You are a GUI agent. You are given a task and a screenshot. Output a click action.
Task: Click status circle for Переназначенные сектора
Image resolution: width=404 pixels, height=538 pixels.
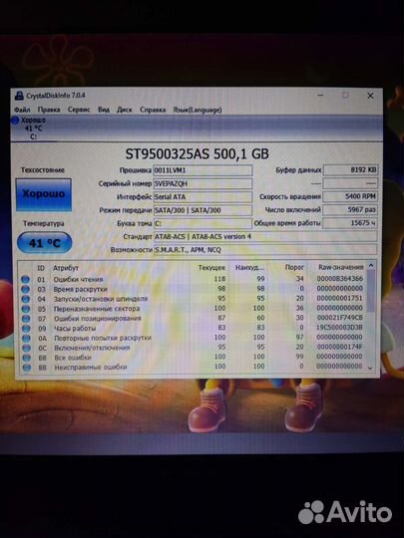coord(26,309)
